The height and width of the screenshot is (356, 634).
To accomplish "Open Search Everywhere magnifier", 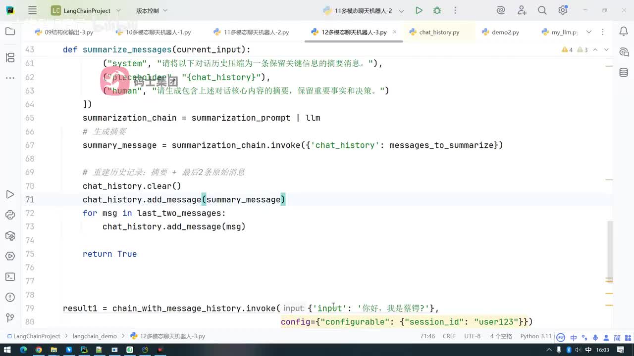I will [542, 10].
